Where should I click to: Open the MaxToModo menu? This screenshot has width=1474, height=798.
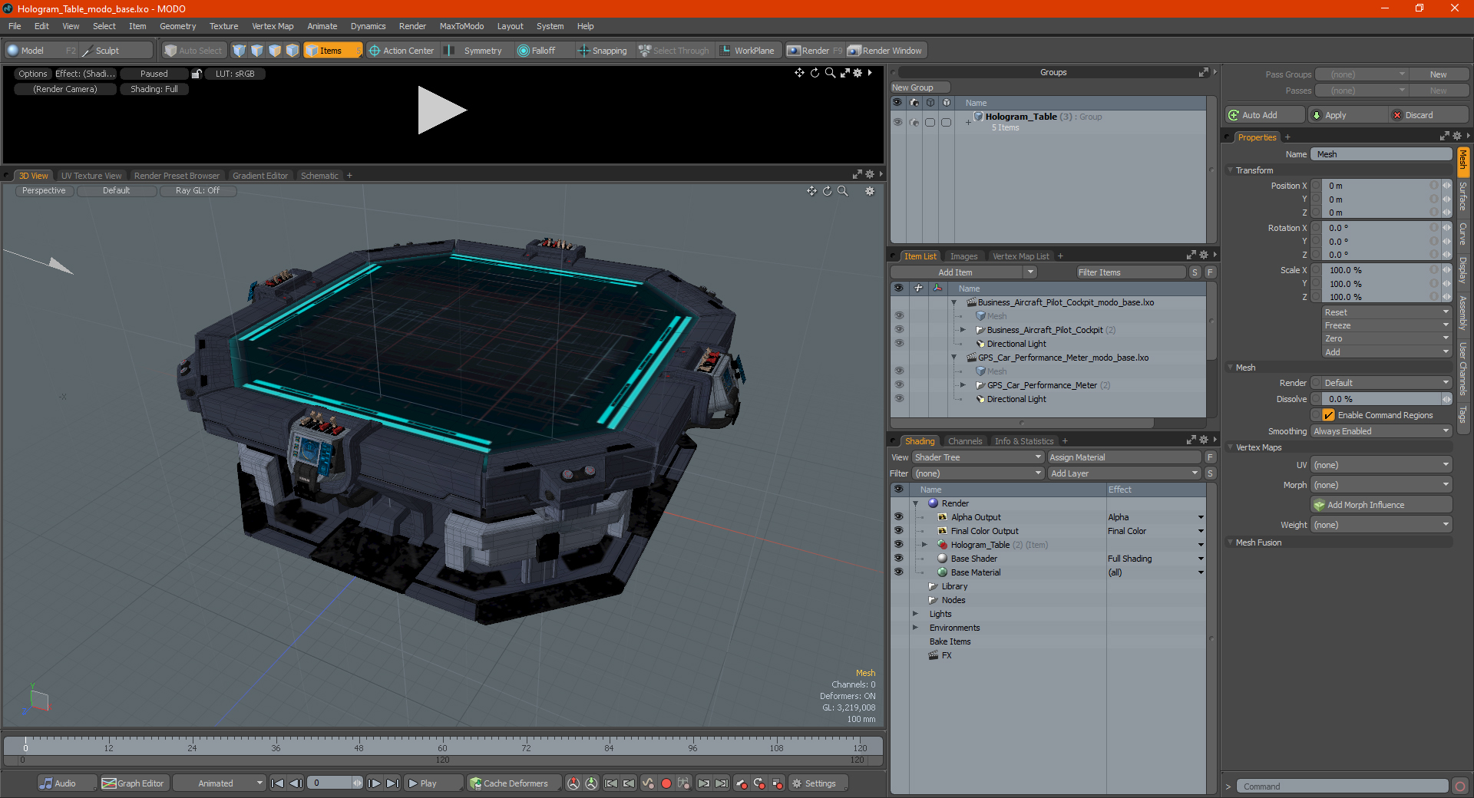[461, 26]
